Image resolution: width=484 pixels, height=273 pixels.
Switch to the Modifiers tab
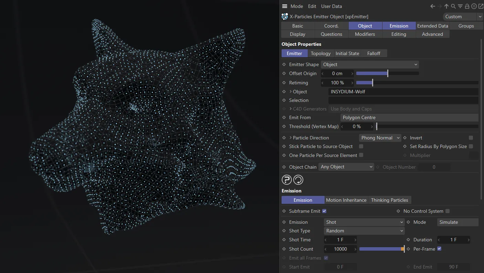point(365,34)
